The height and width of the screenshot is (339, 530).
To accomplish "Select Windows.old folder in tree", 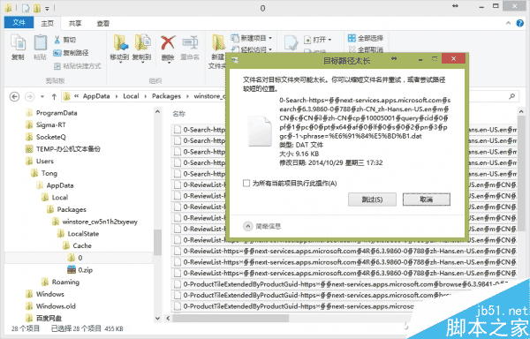I will pos(51,306).
